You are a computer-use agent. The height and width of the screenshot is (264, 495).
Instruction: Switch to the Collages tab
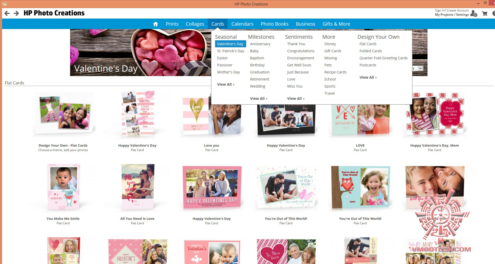(195, 24)
